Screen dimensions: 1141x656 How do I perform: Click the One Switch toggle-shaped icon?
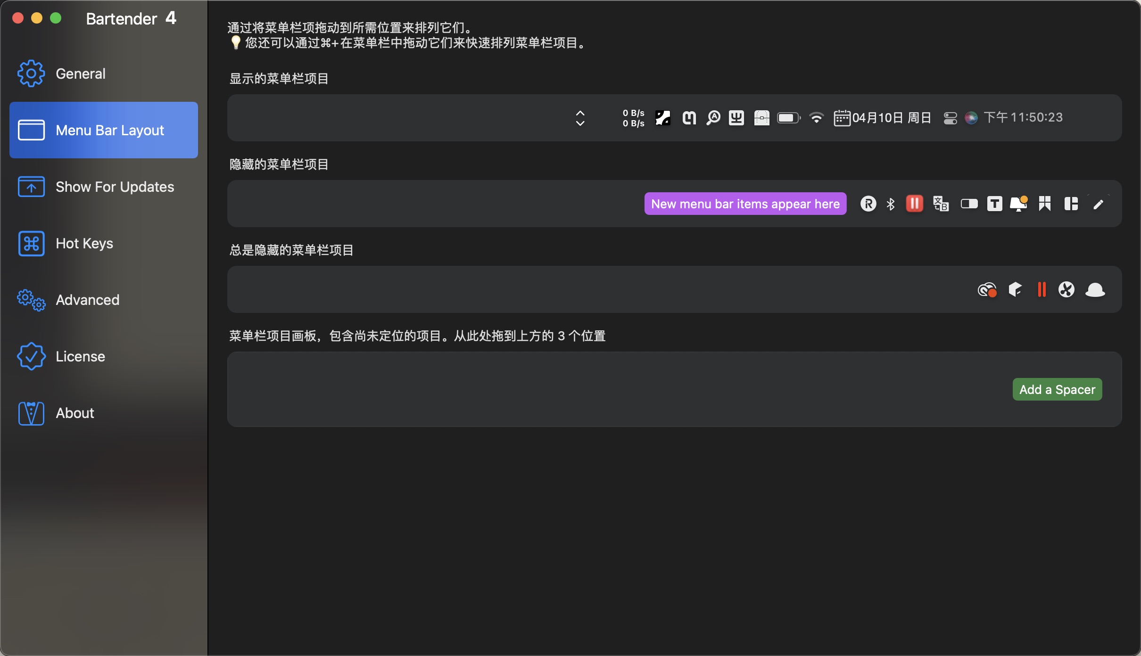tap(969, 204)
